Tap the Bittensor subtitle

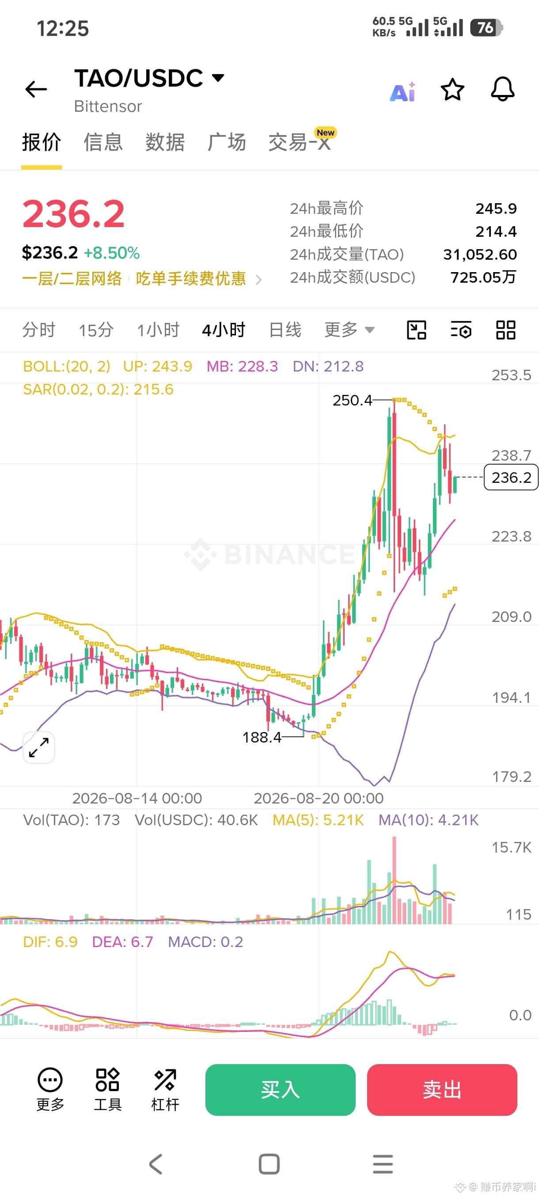[x=108, y=106]
